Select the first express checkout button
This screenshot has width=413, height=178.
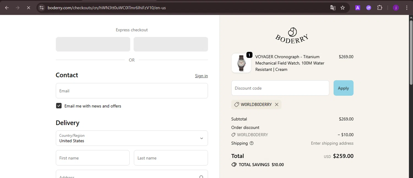click(x=93, y=44)
